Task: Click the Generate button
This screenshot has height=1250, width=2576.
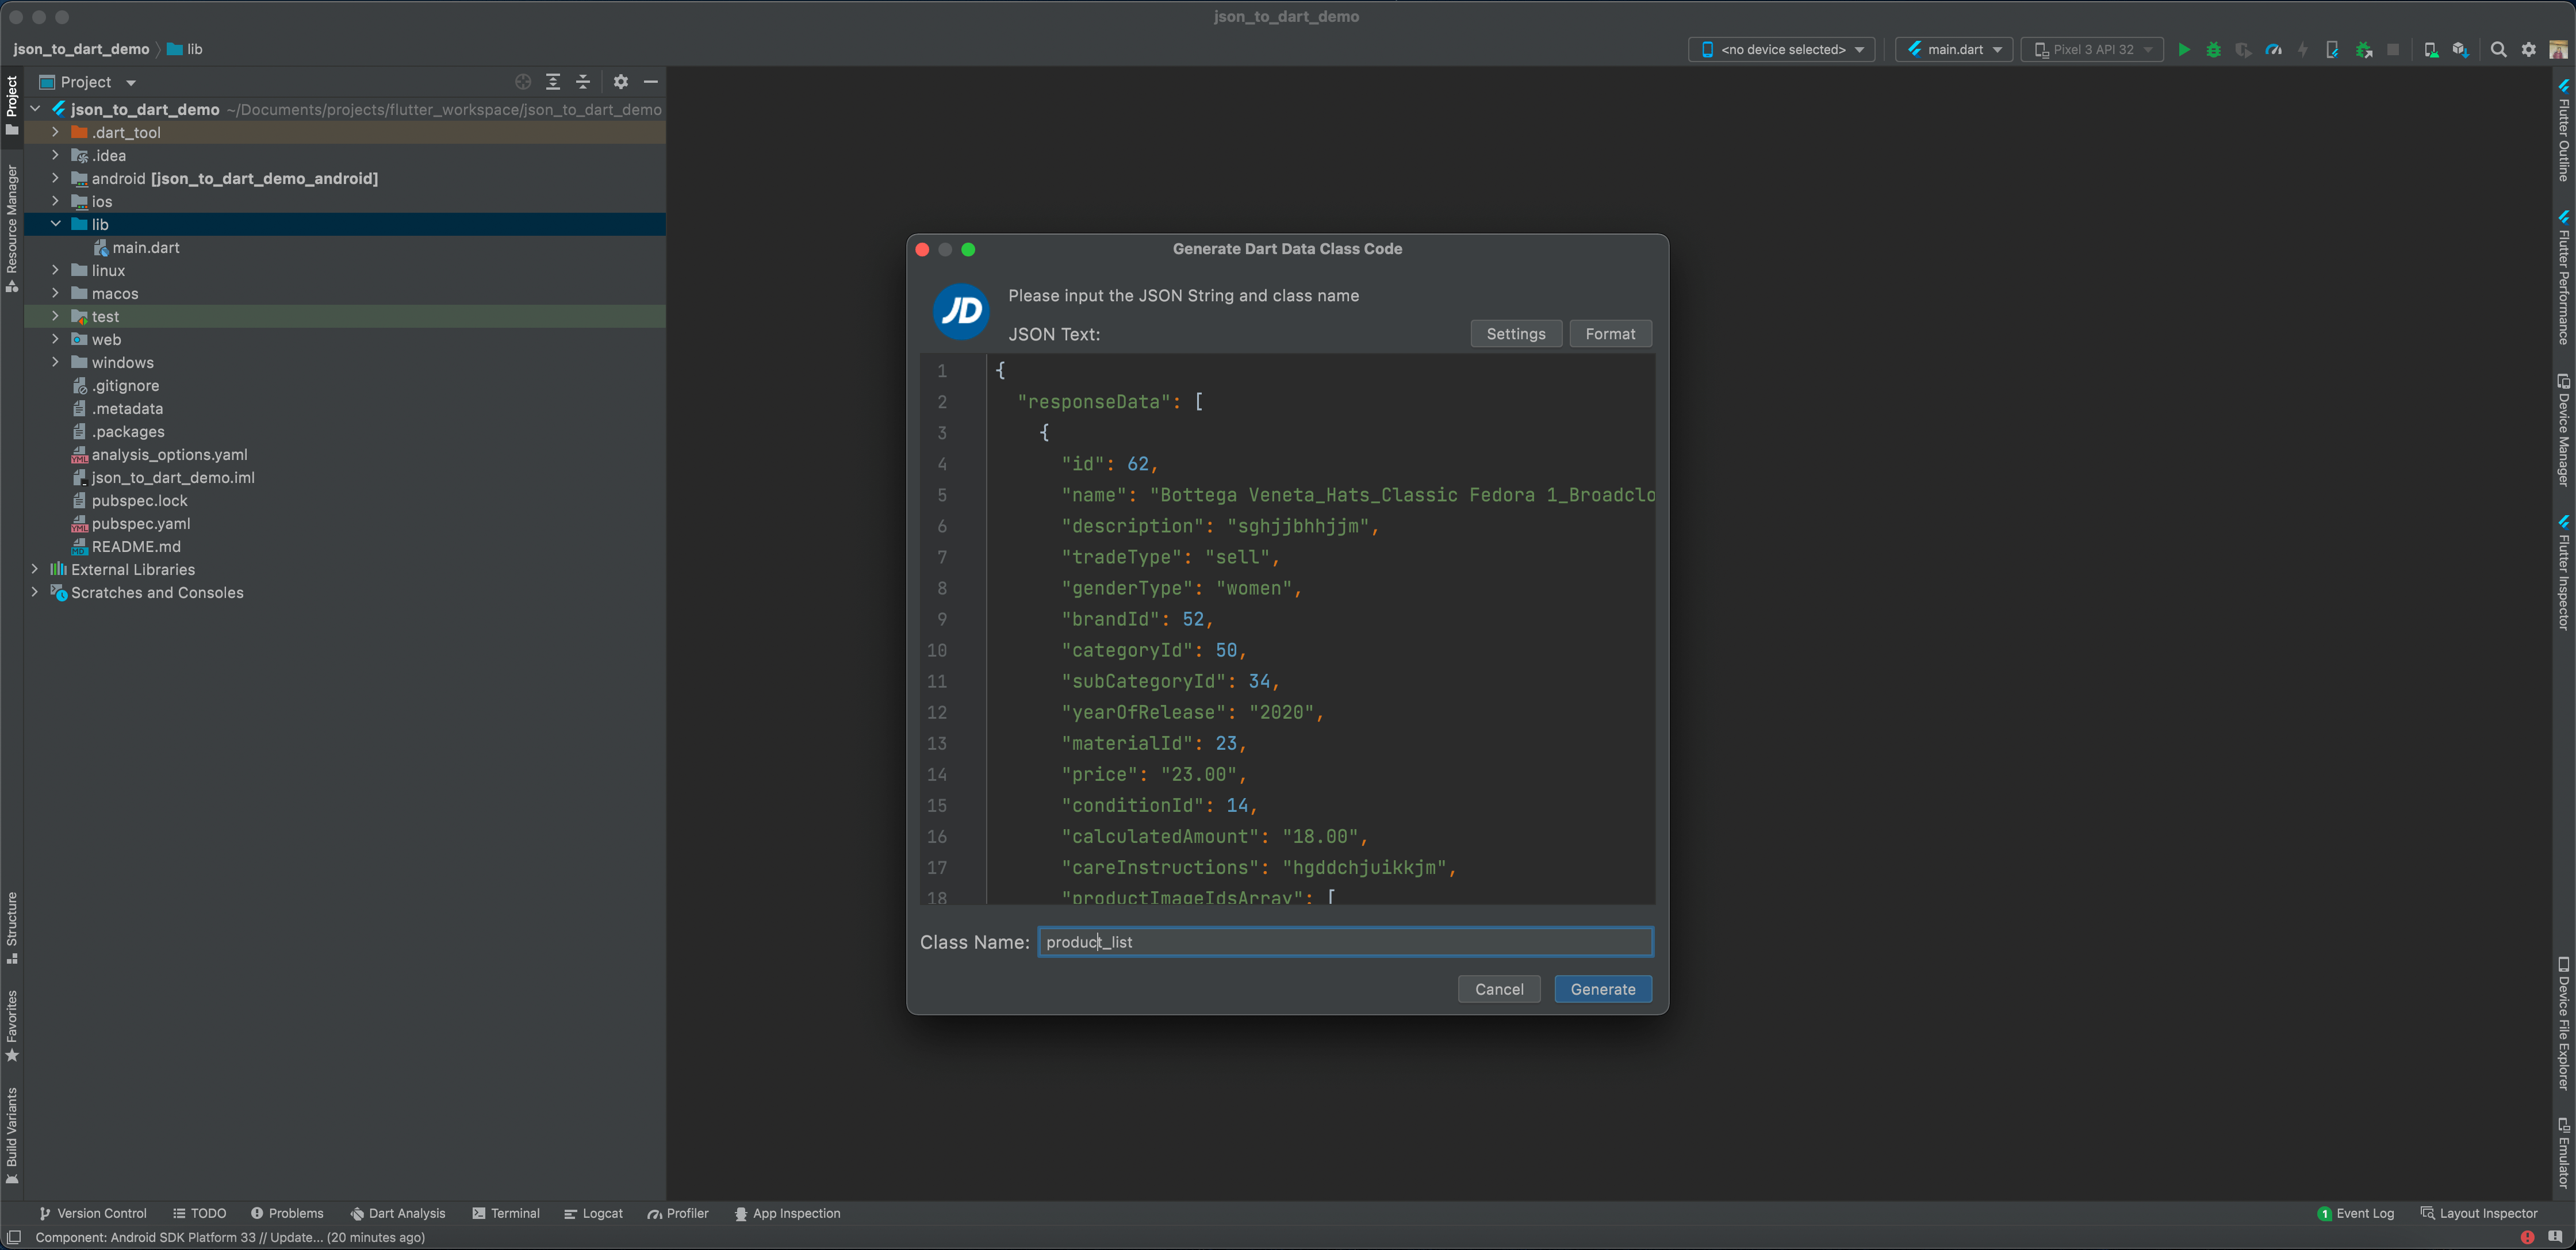Action: 1602,989
